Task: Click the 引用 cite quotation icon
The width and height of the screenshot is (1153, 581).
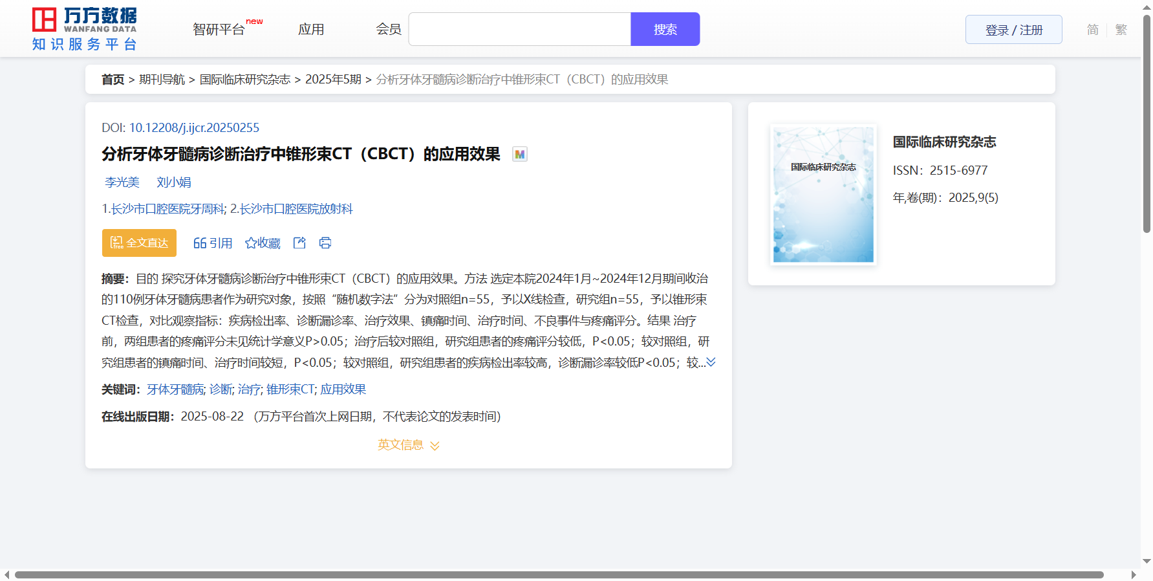Action: coord(213,243)
